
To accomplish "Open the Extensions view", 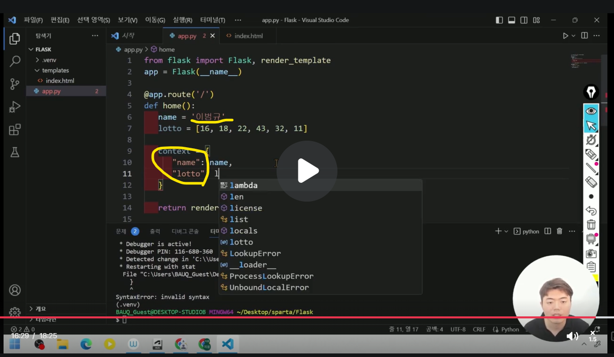I will pos(15,130).
